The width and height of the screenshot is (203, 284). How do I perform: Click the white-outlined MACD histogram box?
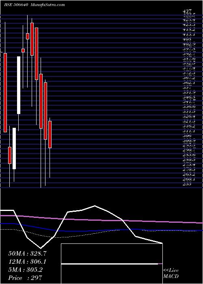point(112,264)
